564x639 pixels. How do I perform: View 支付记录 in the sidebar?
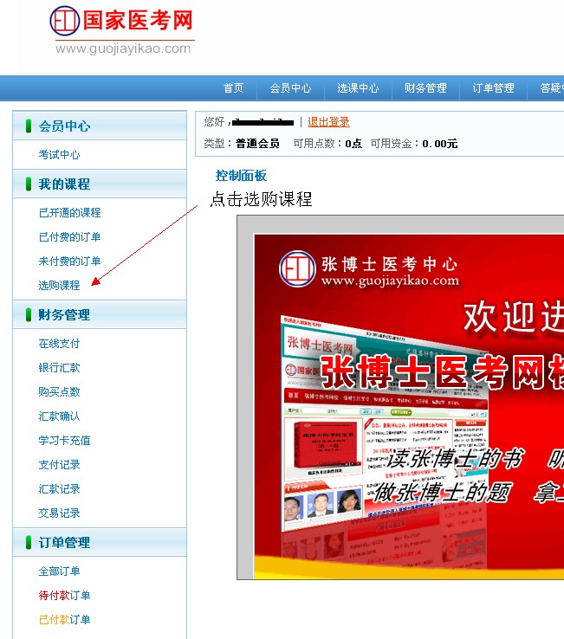pos(59,465)
